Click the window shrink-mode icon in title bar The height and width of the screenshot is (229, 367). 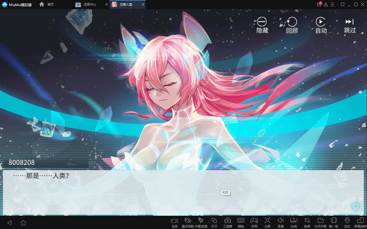coord(342,5)
